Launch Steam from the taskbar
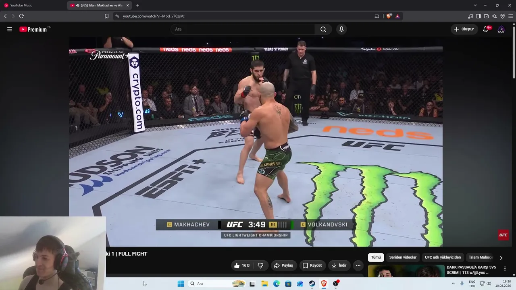Image resolution: width=516 pixels, height=290 pixels. click(312, 284)
